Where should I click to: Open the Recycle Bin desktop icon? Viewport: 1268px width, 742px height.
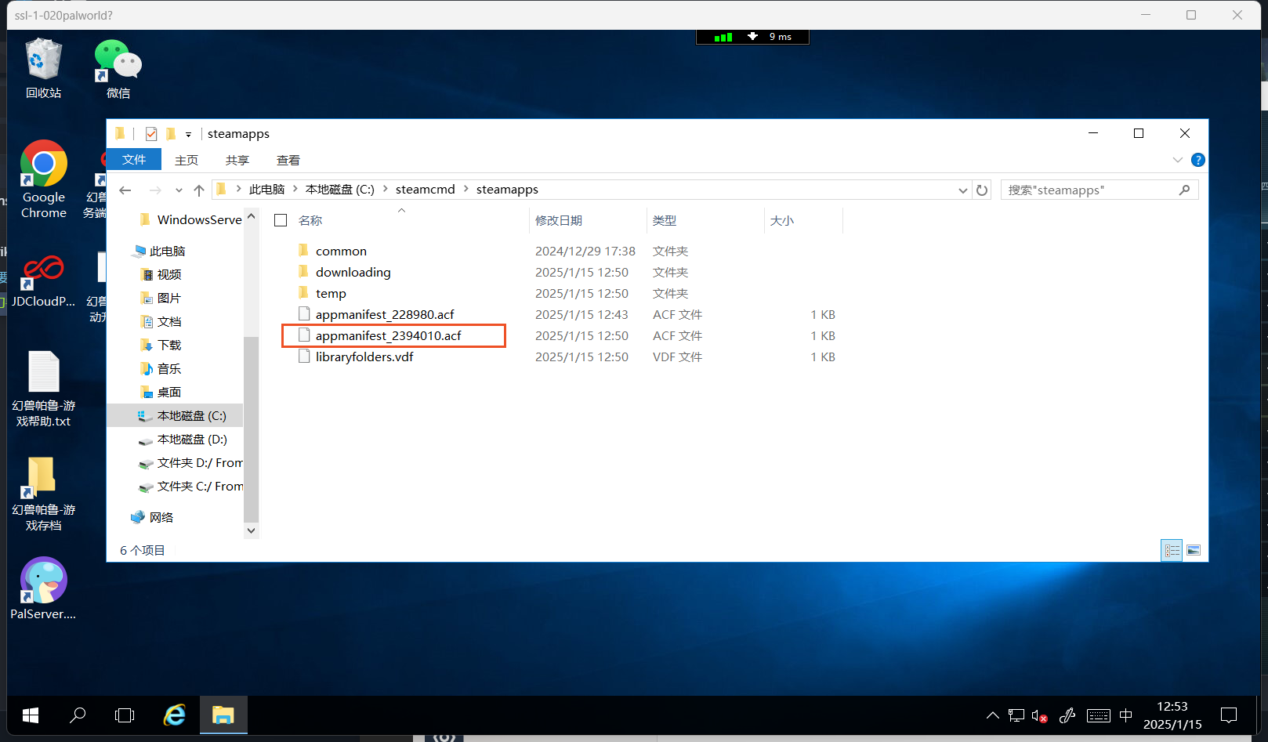pos(43,69)
